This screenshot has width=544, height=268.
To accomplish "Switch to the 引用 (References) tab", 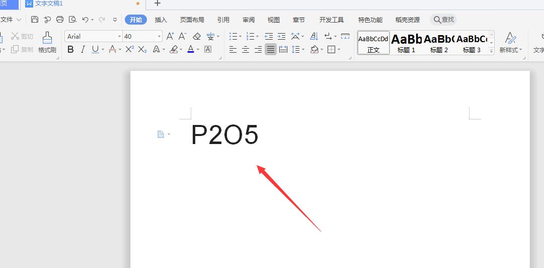I will [223, 20].
